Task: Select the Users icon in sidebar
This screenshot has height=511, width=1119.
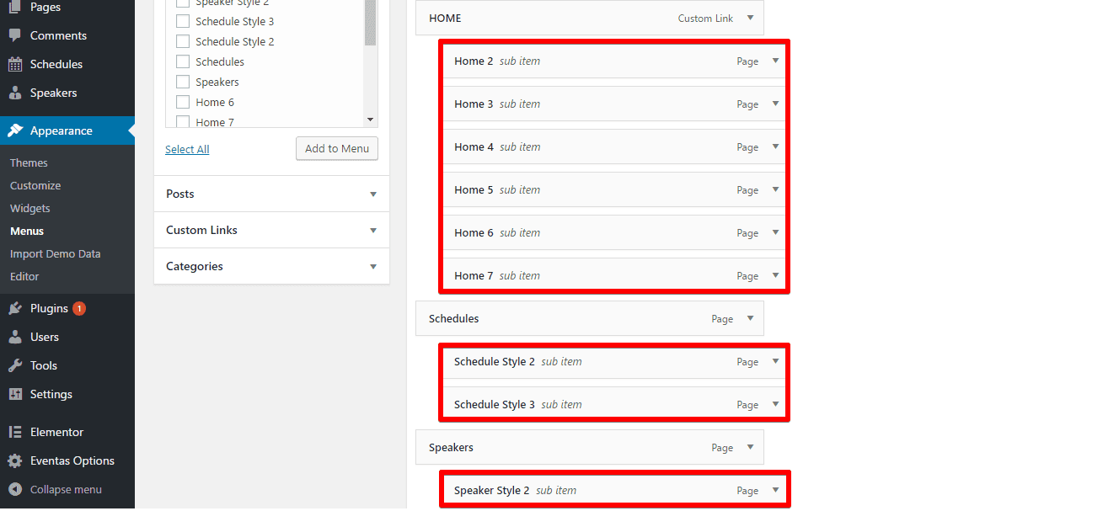Action: coord(13,336)
